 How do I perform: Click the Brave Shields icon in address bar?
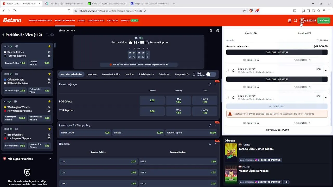click(251, 11)
